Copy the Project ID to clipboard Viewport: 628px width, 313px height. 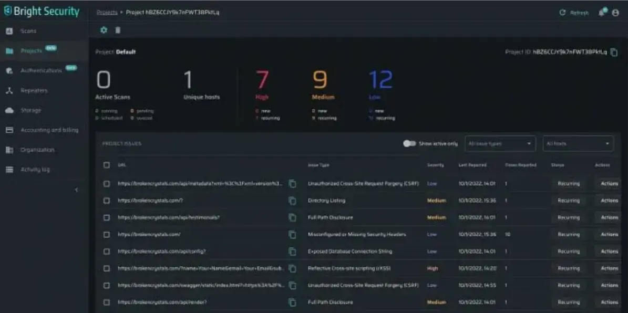(x=614, y=53)
